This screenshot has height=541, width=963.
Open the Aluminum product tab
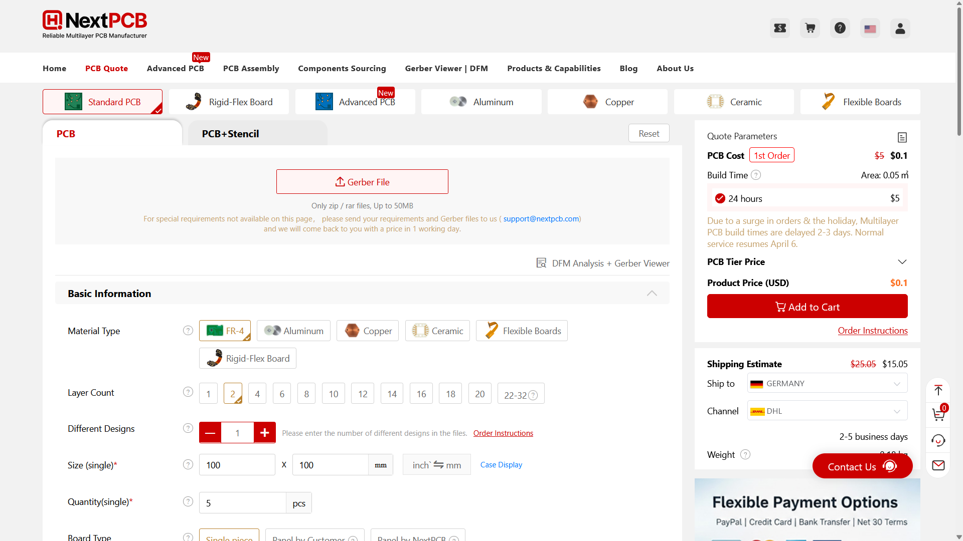[x=481, y=102]
